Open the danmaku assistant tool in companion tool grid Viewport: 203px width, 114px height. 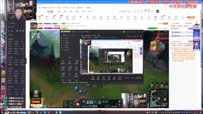[x=63, y=61]
